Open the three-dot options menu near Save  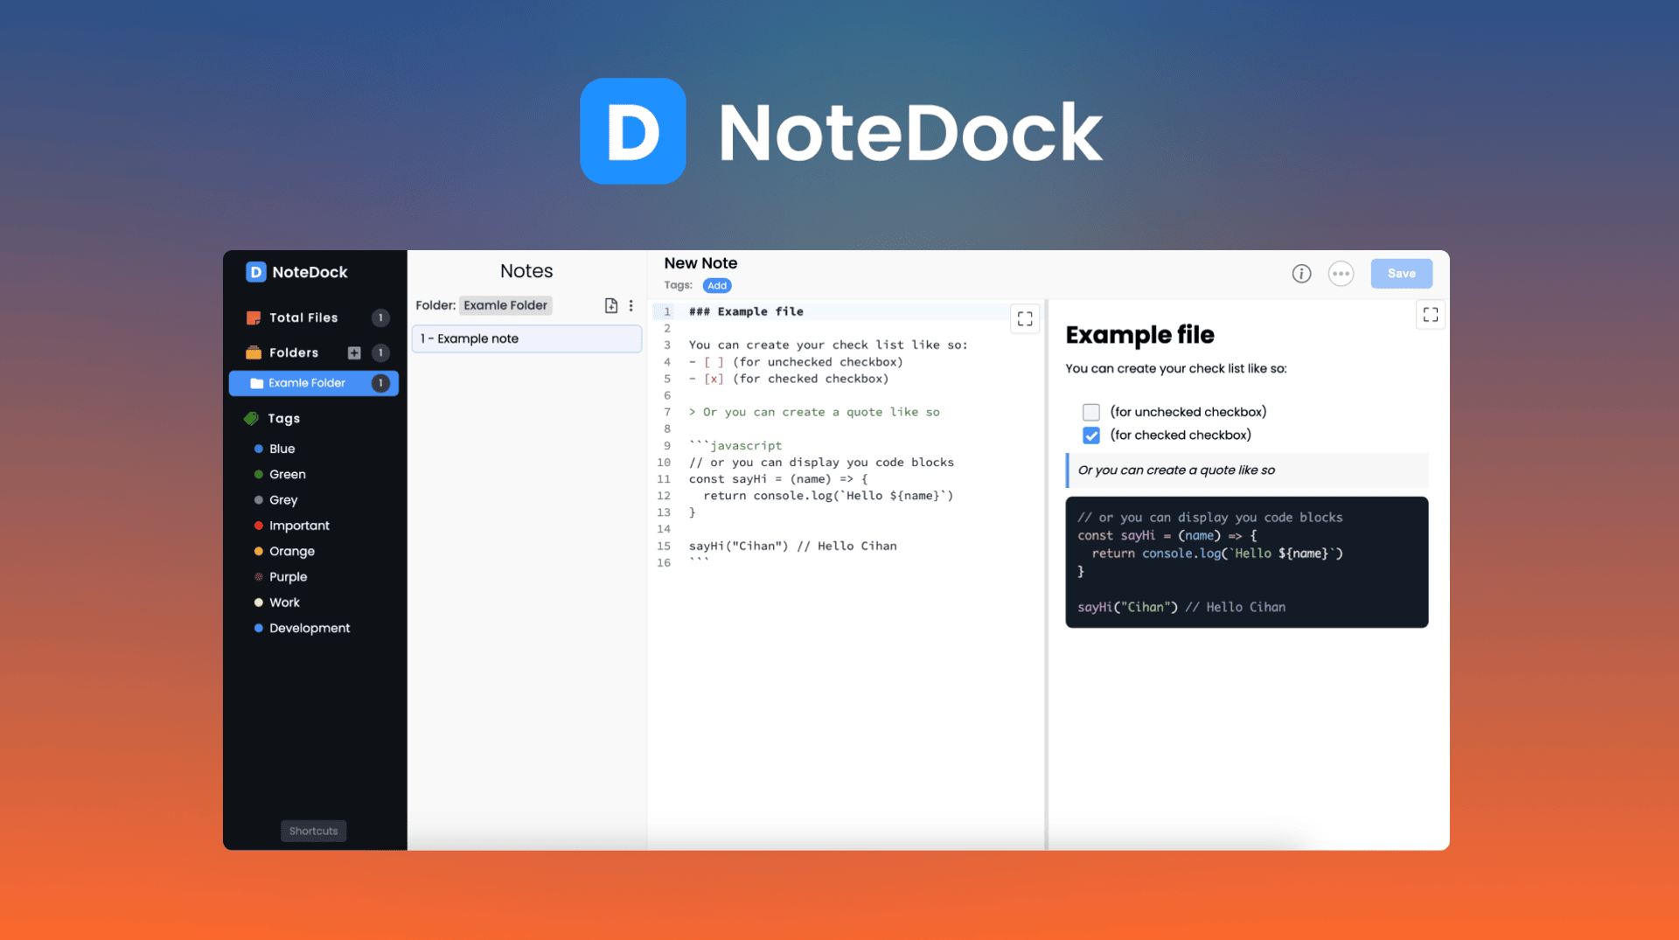coord(1341,273)
